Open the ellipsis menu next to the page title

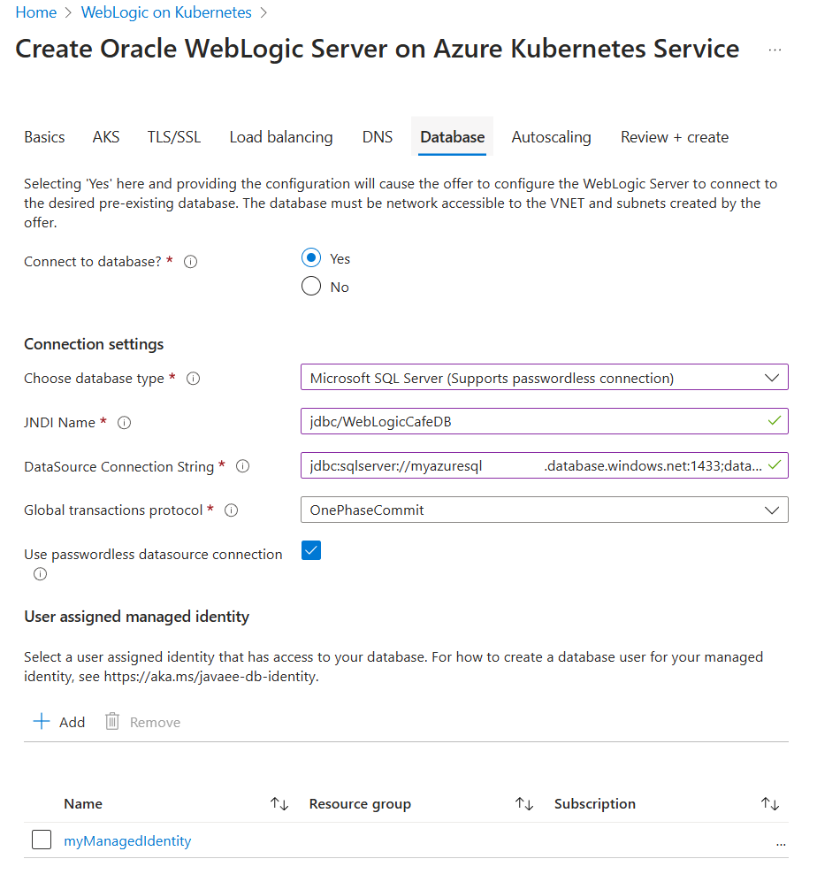coord(775,50)
